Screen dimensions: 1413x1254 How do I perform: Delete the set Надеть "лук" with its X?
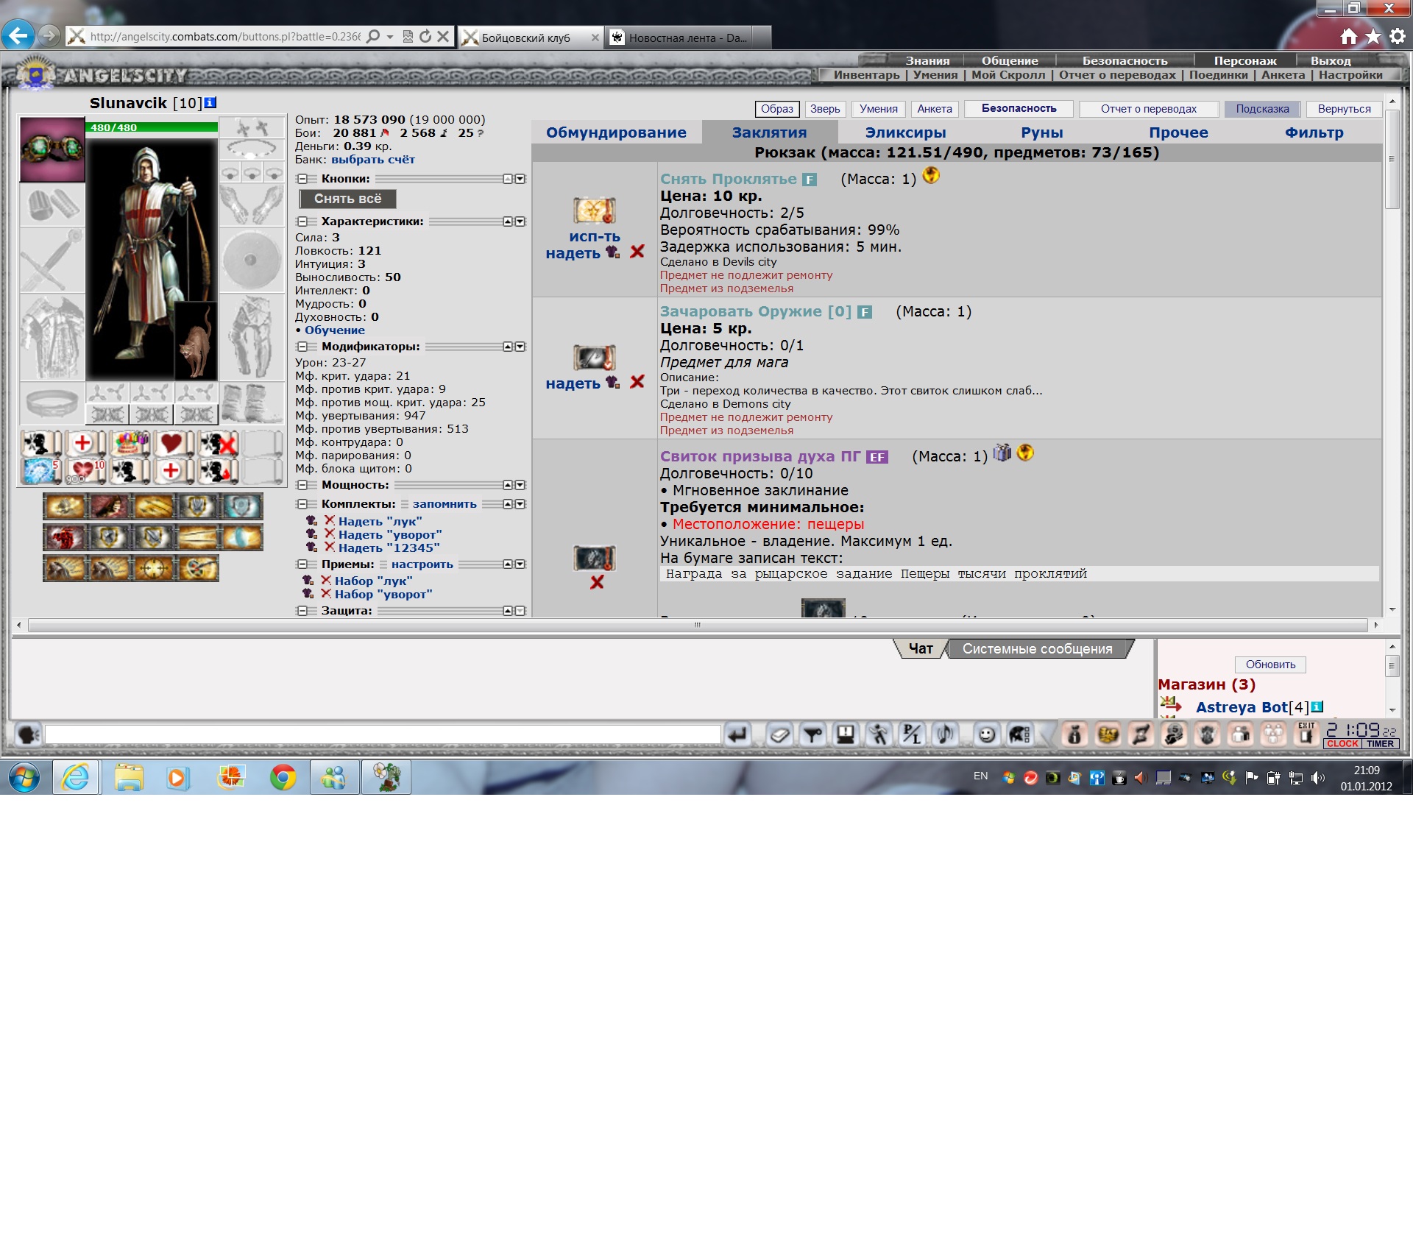[x=330, y=520]
